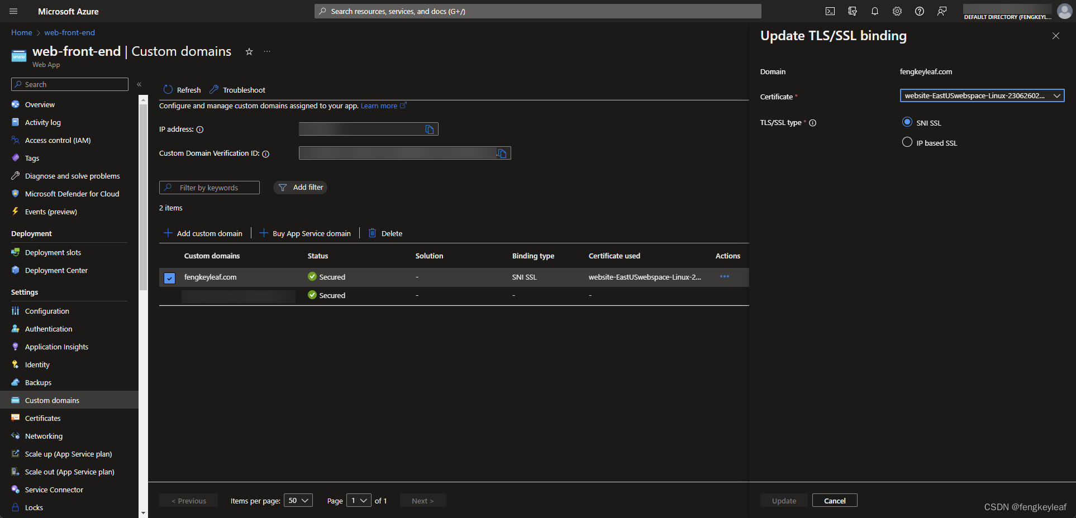Sort by Custom domains column header
The width and height of the screenshot is (1076, 518).
tap(212, 256)
